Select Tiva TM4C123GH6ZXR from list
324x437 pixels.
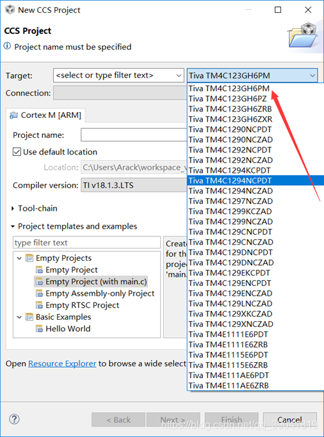point(255,119)
